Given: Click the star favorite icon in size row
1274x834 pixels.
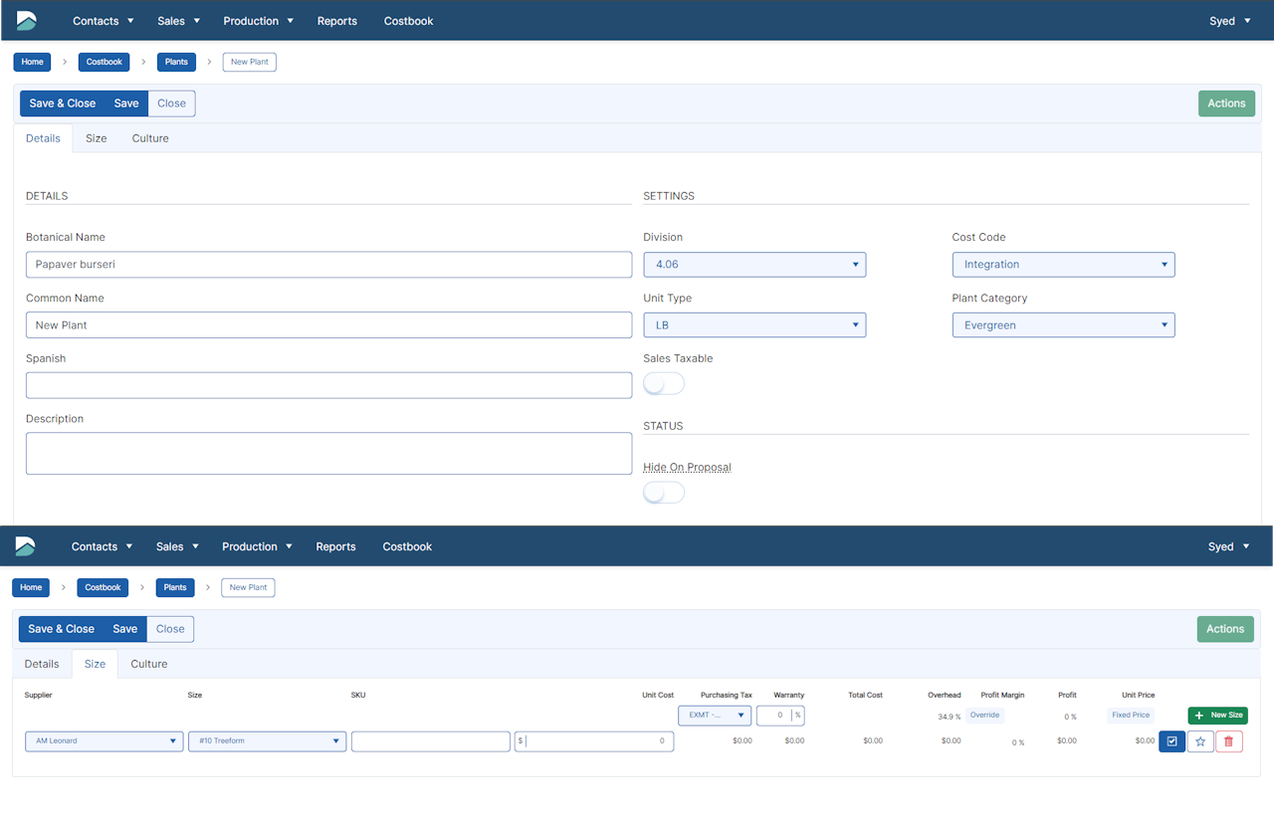Looking at the screenshot, I should click(1200, 741).
